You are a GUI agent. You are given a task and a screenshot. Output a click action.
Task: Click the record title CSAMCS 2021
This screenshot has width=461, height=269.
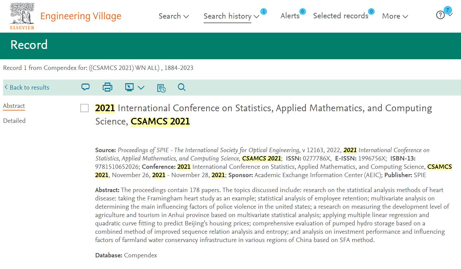click(x=263, y=115)
